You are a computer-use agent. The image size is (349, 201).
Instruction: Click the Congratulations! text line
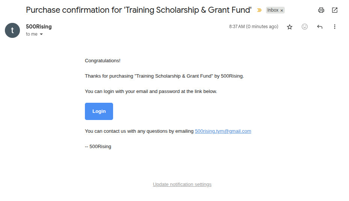103,61
